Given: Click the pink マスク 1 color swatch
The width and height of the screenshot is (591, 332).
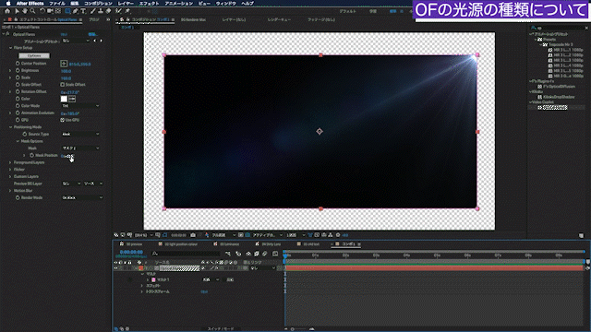Looking at the screenshot, I should [x=153, y=279].
